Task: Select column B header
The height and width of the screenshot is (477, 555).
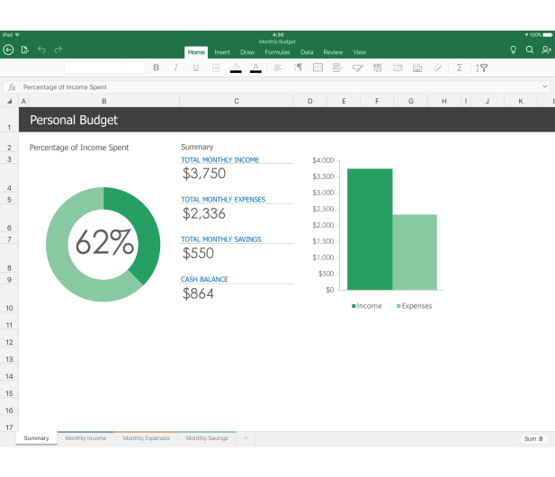Action: click(x=104, y=102)
